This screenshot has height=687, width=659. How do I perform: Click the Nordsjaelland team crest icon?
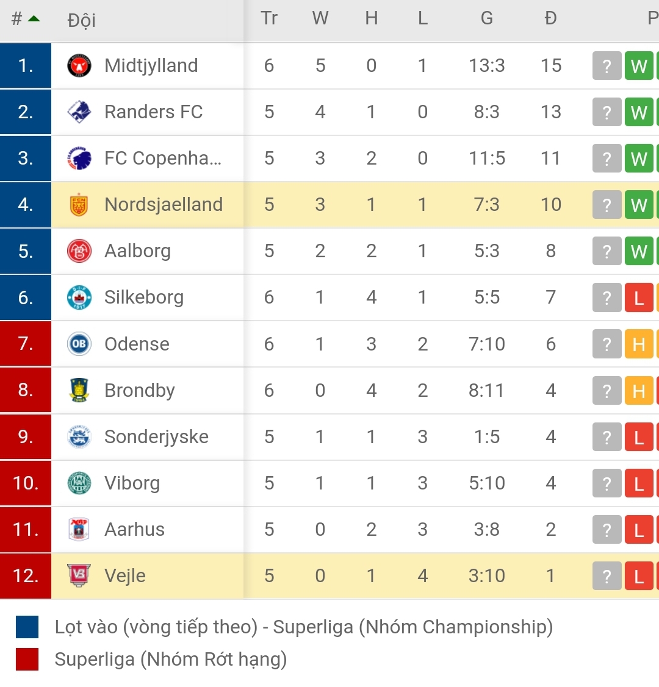[79, 205]
